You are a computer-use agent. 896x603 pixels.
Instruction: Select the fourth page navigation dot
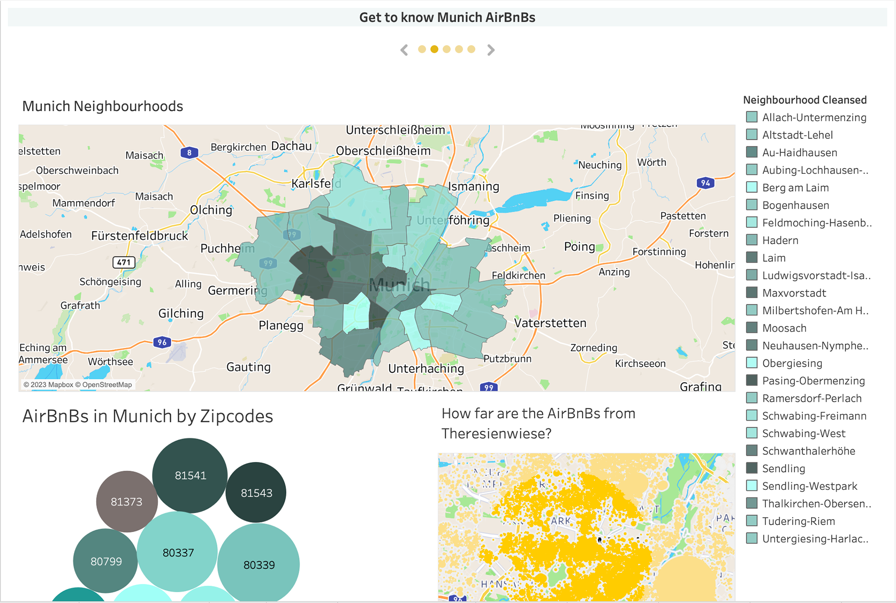point(459,49)
